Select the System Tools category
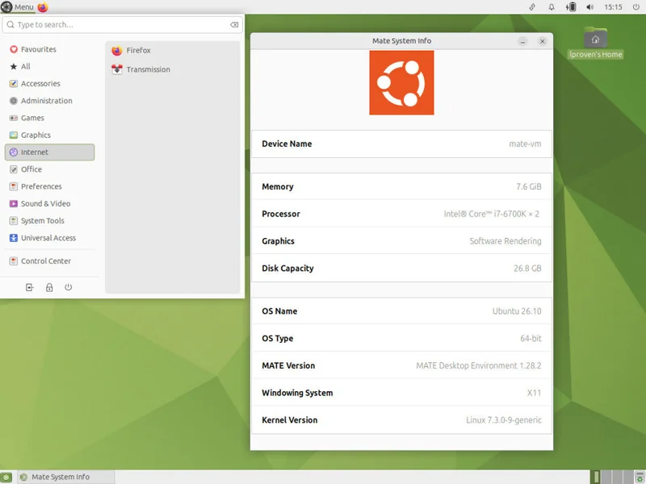This screenshot has height=484, width=646. click(x=50, y=221)
